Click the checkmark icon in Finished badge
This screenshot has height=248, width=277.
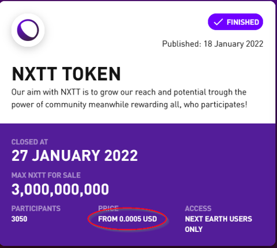218,22
